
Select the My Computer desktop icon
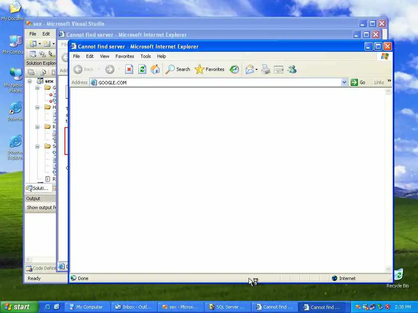13,45
